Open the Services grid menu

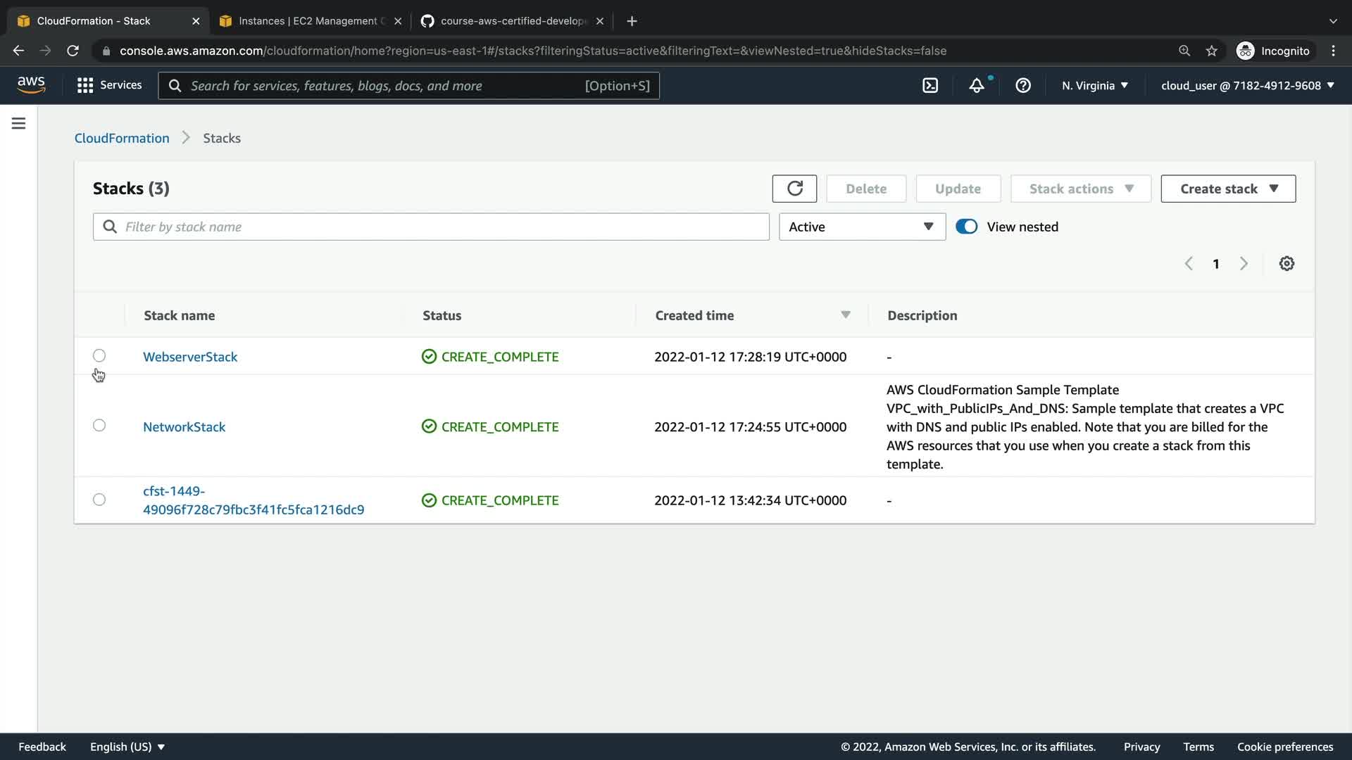point(109,85)
